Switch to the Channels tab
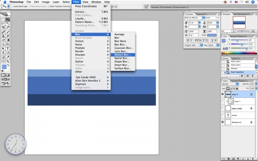 pos(234,81)
